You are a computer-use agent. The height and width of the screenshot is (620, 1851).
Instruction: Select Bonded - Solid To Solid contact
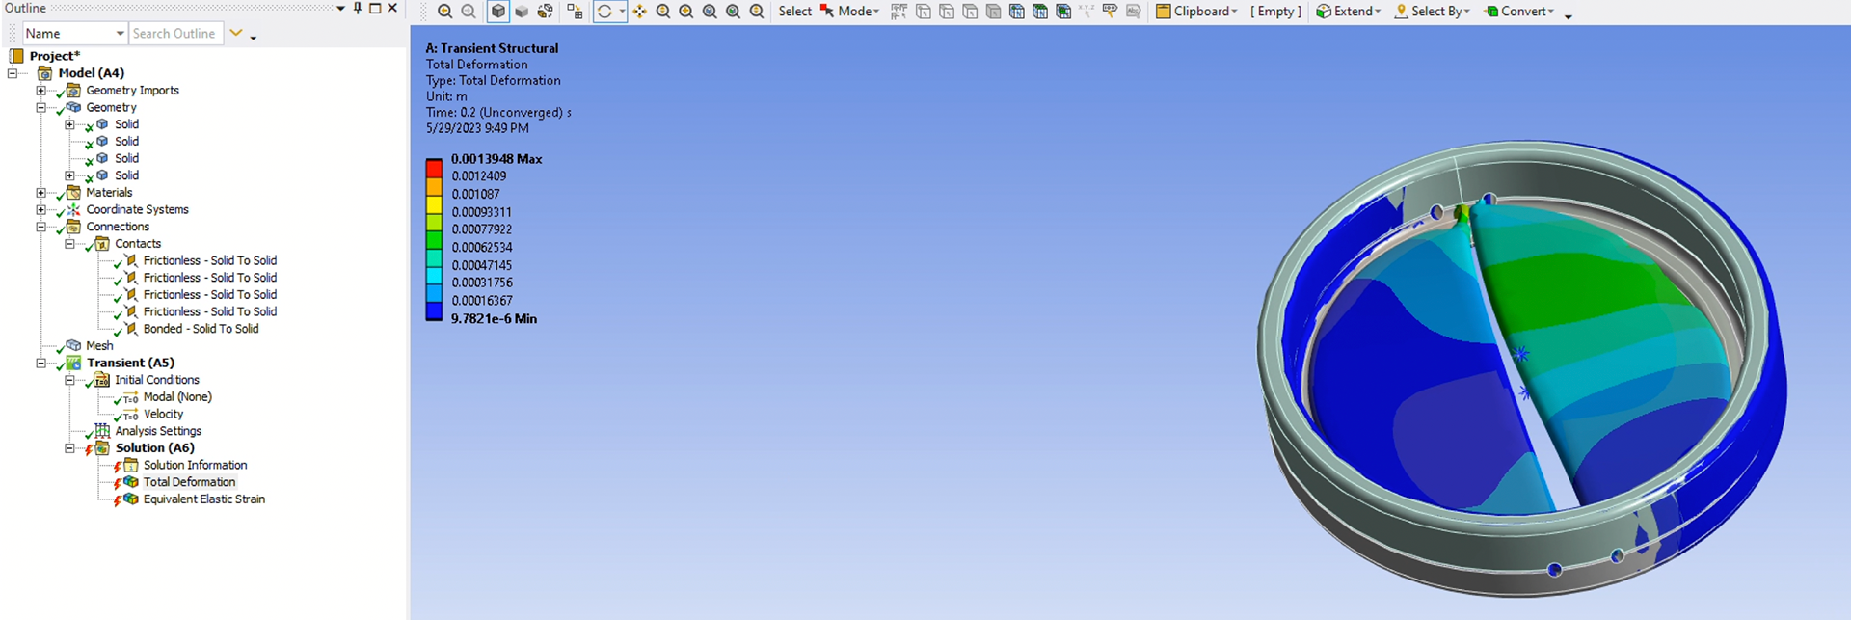pos(201,329)
